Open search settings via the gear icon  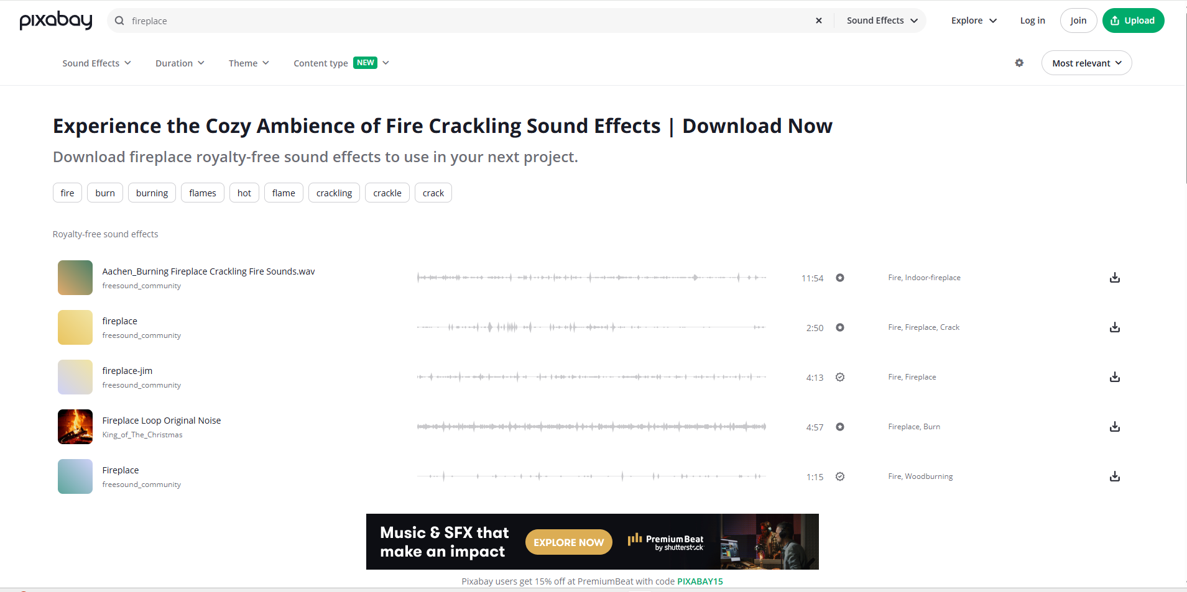(x=1018, y=63)
